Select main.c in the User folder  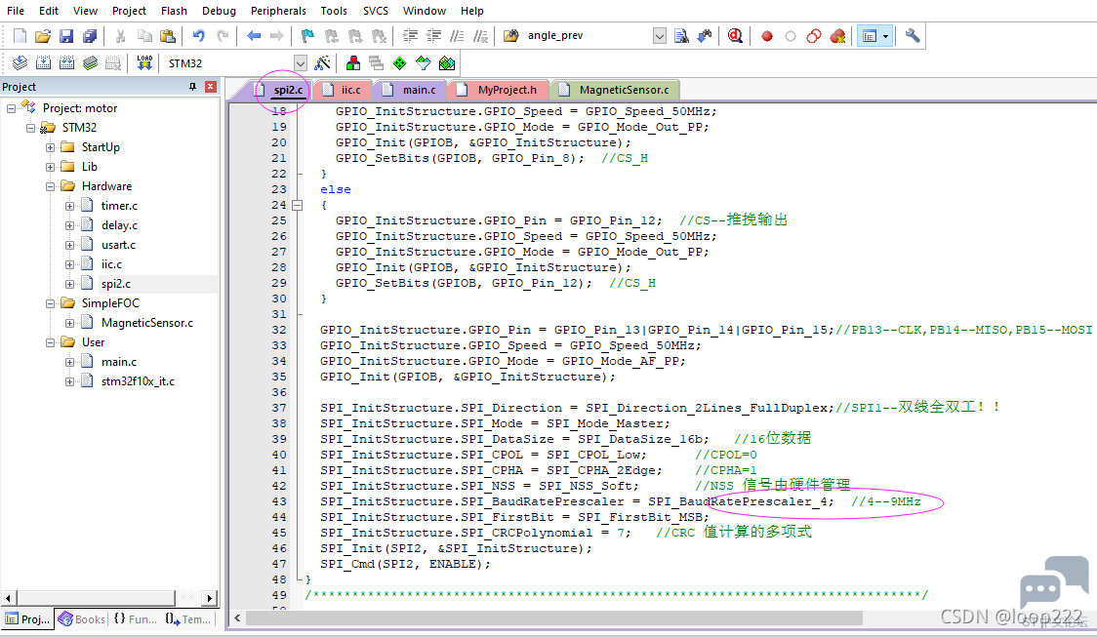pos(119,362)
